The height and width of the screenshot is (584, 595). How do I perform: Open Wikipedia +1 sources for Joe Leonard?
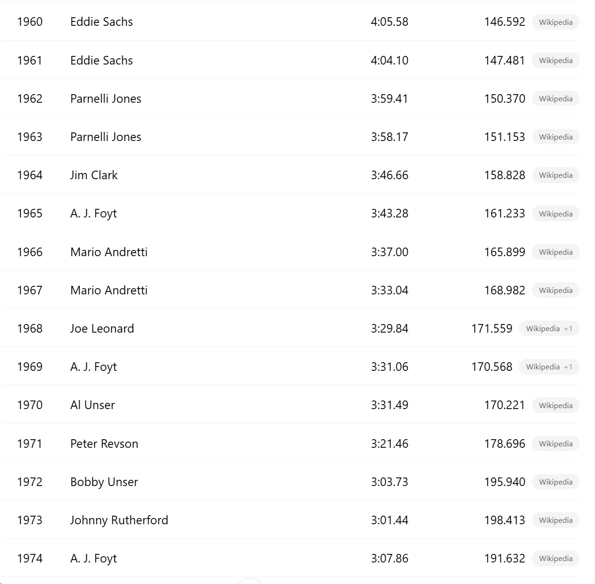pyautogui.click(x=549, y=328)
